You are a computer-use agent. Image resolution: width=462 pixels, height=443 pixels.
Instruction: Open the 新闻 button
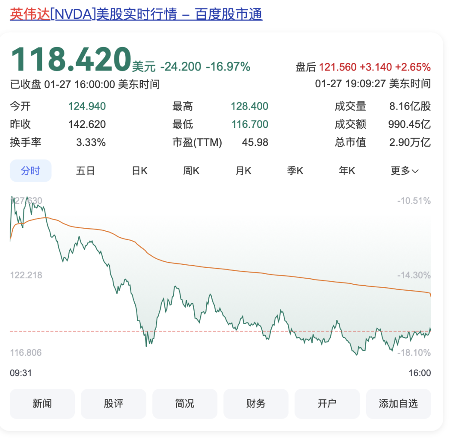pyautogui.click(x=42, y=404)
